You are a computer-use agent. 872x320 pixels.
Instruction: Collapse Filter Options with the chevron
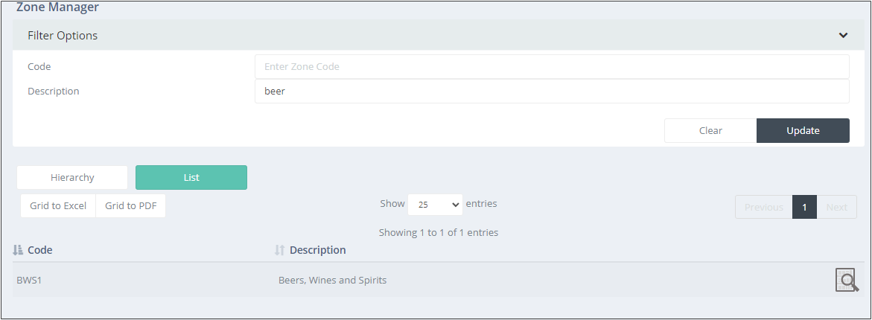click(x=843, y=35)
